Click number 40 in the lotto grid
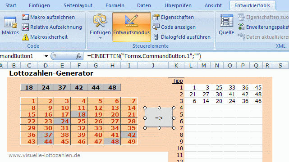This screenshot has height=162, width=289. [96, 135]
